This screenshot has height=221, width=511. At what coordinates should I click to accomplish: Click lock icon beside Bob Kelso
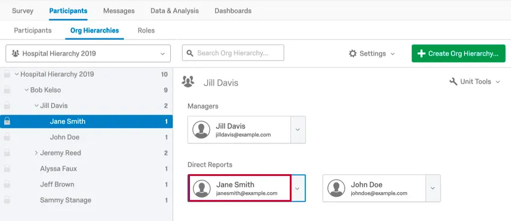7,90
